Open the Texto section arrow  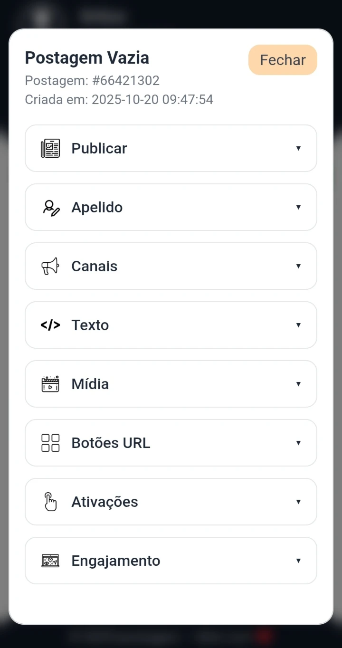(298, 325)
